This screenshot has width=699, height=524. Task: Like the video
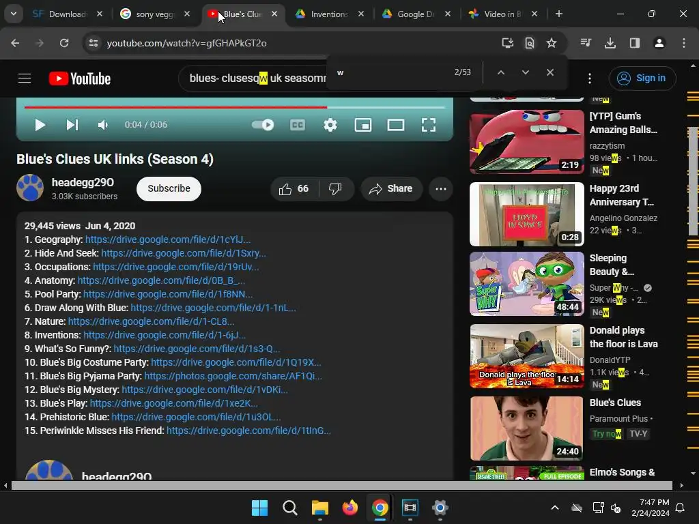pos(294,189)
